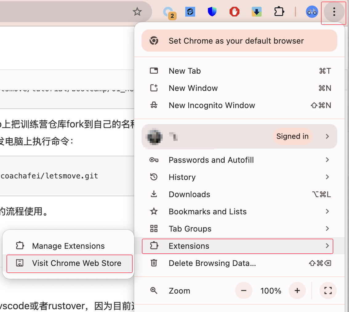
Task: Click the ⌥⌘L Downloads shortcut label
Action: (x=321, y=194)
